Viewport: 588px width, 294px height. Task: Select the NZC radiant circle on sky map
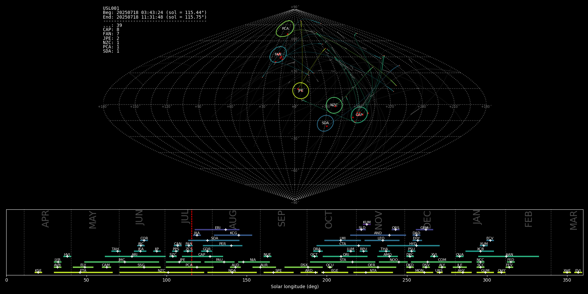coord(334,105)
